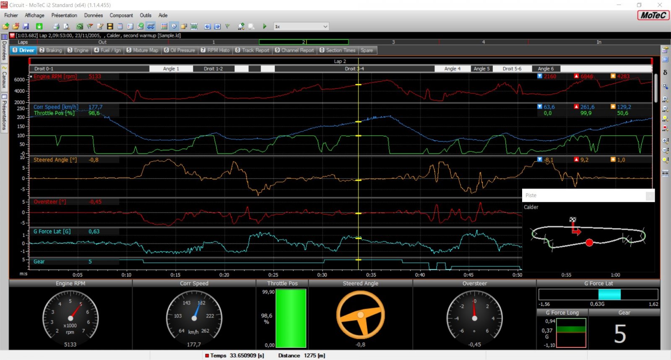The width and height of the screenshot is (671, 360).
Task: Select the magnifier zoom tool in right toolbar
Action: click(665, 86)
